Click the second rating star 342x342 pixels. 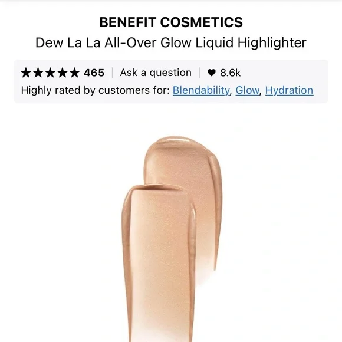click(x=38, y=73)
